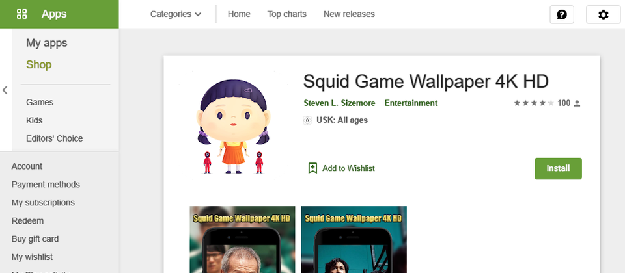625x273 pixels.
Task: Click the star rating display
Action: pos(534,103)
